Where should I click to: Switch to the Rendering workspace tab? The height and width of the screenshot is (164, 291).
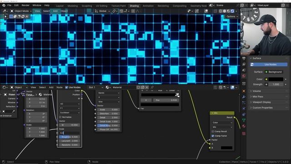click(163, 6)
